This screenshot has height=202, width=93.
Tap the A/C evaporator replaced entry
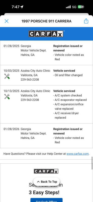[x=70, y=100]
